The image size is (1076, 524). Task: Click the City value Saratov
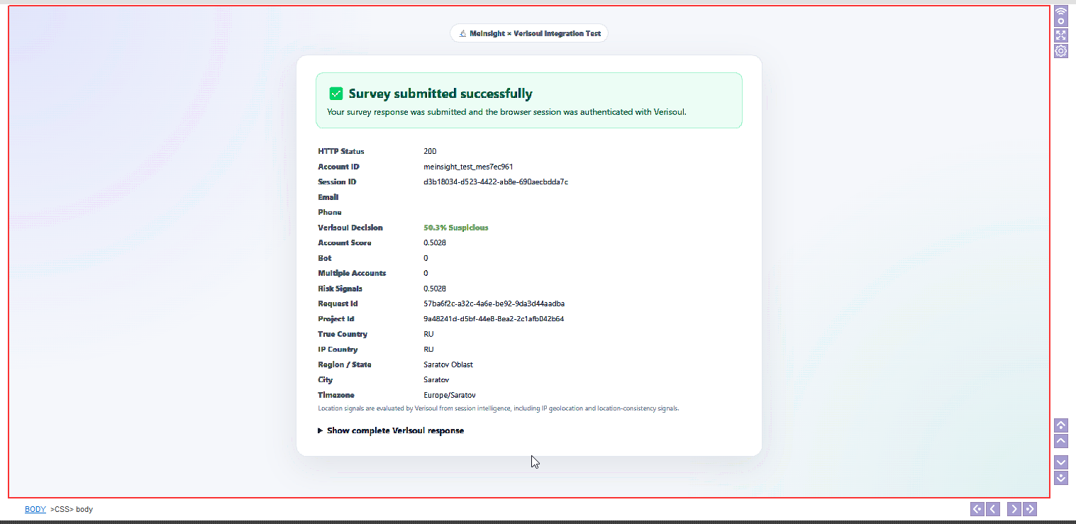[436, 380]
